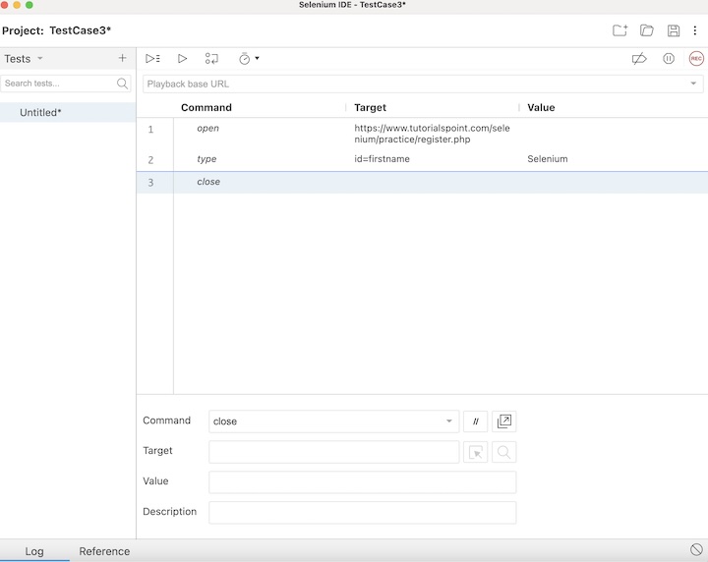Start recording with the REC button

(696, 59)
